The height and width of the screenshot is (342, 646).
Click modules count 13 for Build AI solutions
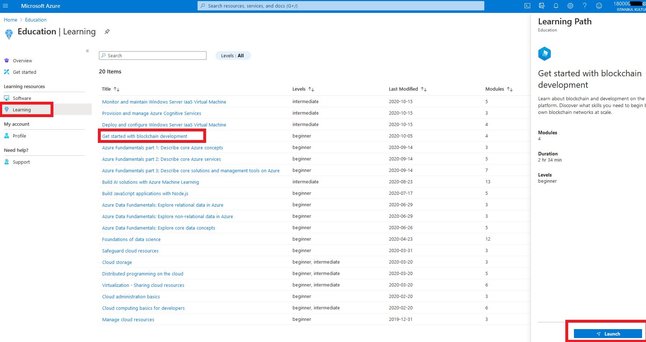coord(488,182)
